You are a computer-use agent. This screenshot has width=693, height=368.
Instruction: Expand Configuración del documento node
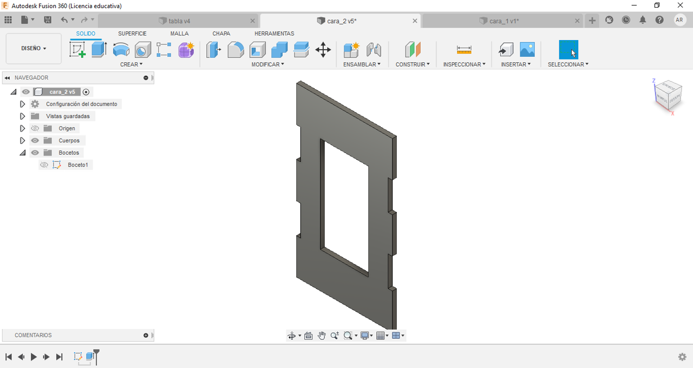tap(22, 104)
